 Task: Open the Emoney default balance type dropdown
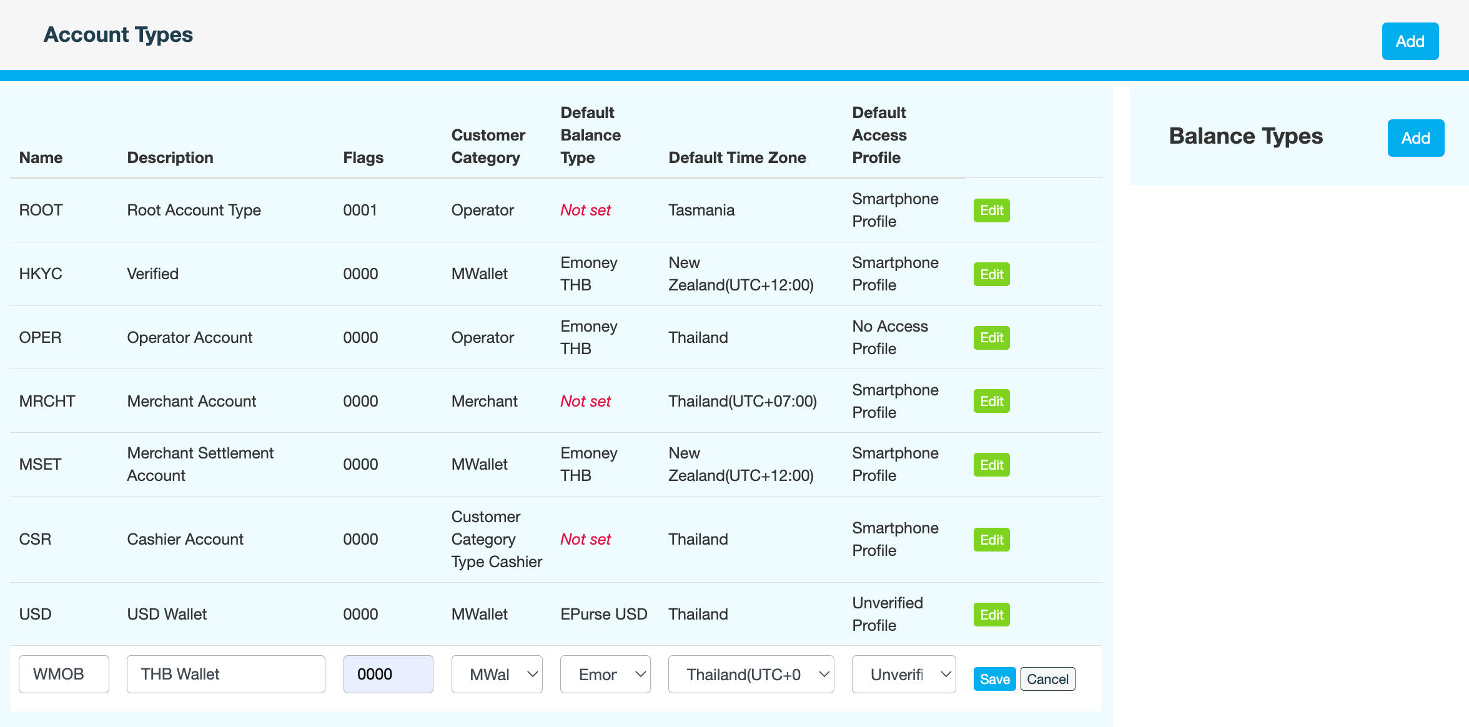[605, 675]
